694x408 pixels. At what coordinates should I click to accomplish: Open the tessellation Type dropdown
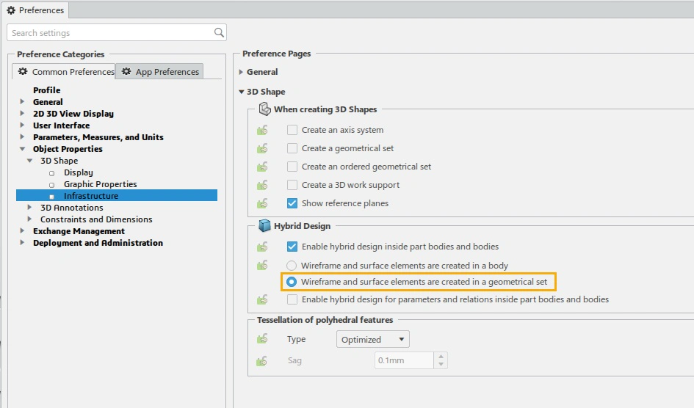[x=372, y=339]
